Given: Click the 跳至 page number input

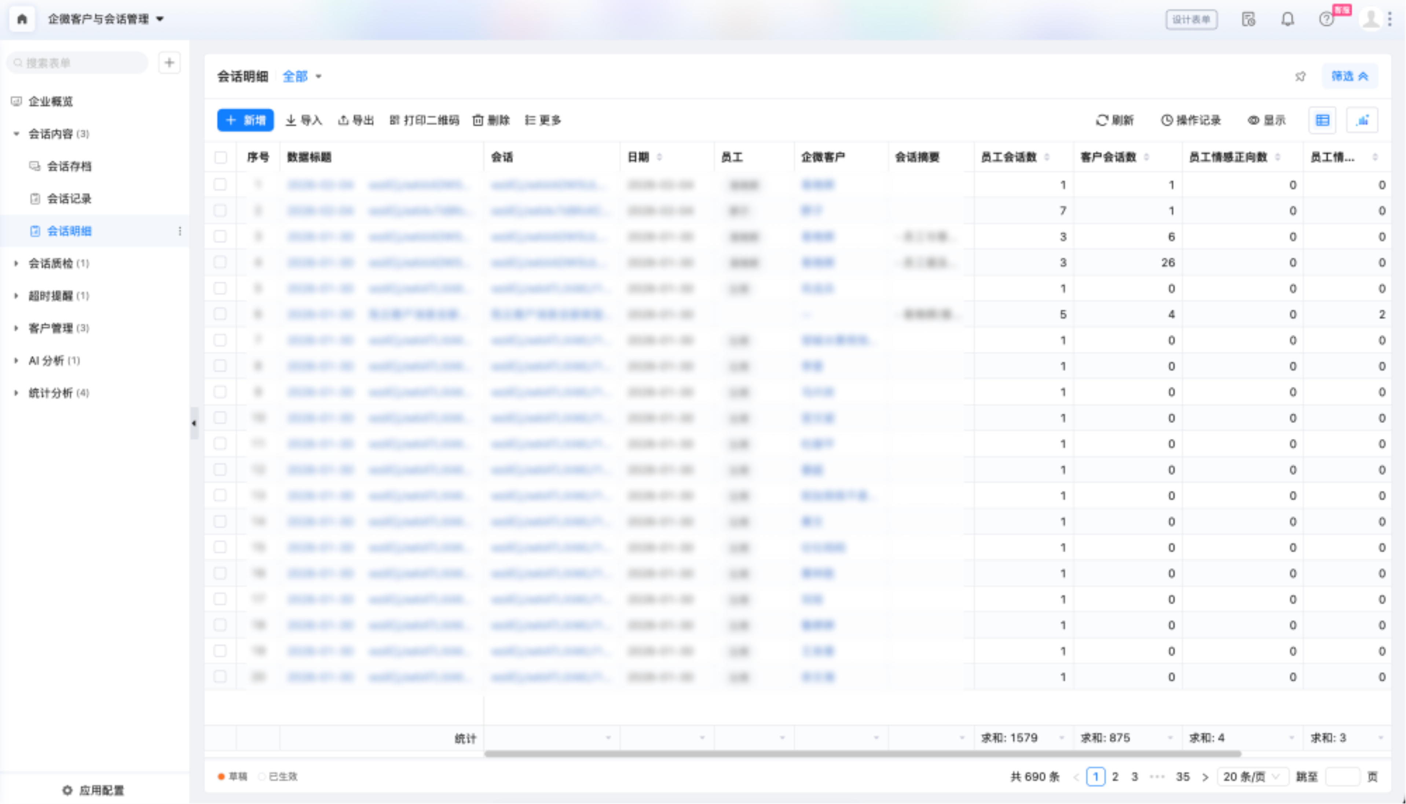Looking at the screenshot, I should (1342, 777).
